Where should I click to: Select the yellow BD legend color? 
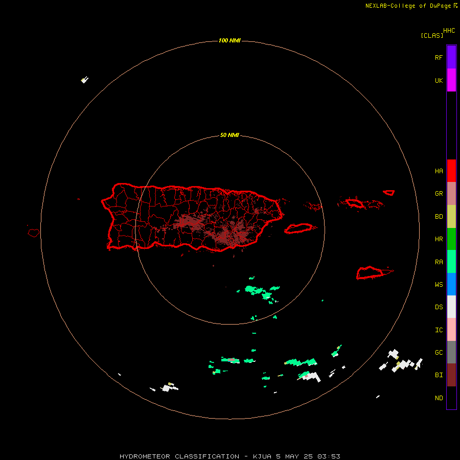click(x=451, y=216)
